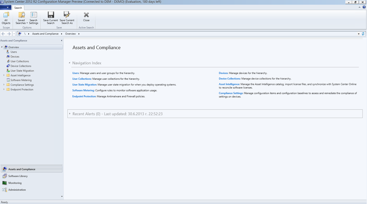367x204 pixels.
Task: Select User State Migration tree item
Action: coord(22,71)
